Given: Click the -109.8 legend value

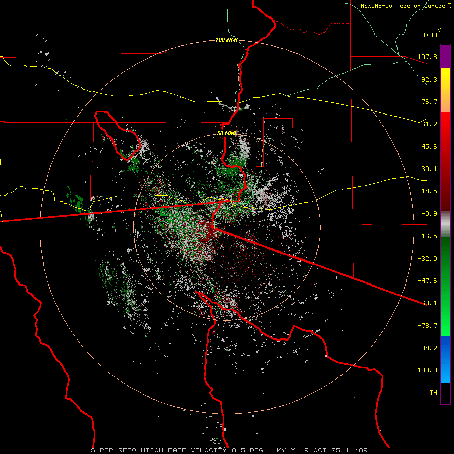Looking at the screenshot, I should pos(425,370).
